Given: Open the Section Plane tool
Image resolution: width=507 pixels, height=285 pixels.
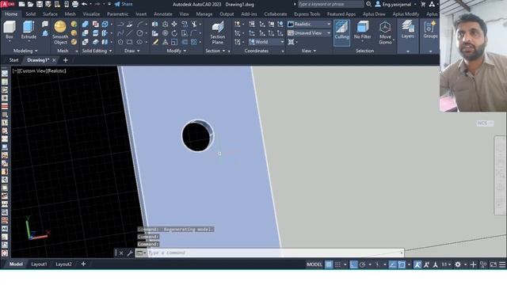Looking at the screenshot, I should (217, 32).
